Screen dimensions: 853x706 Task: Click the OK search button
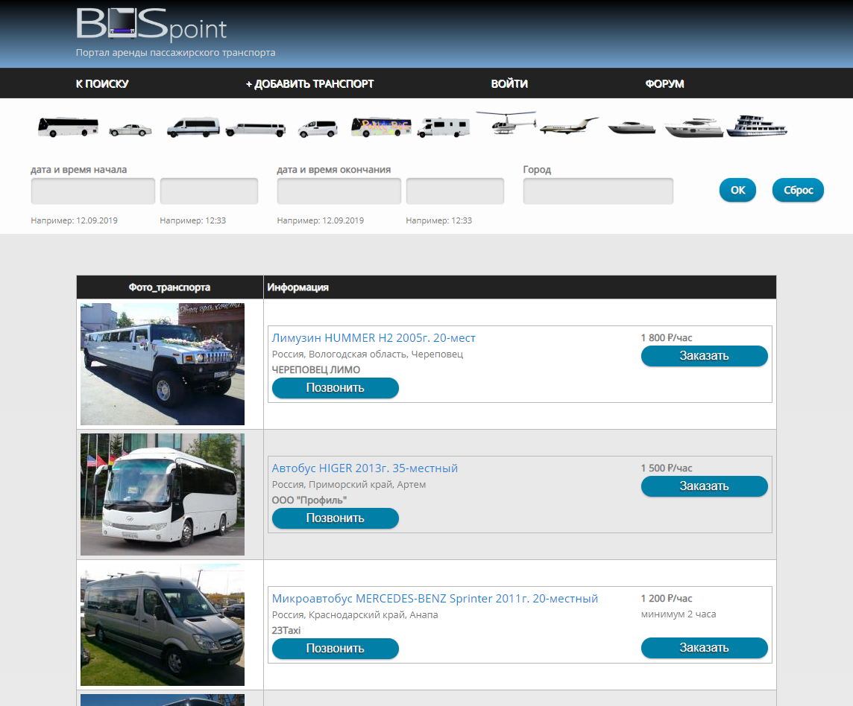737,190
